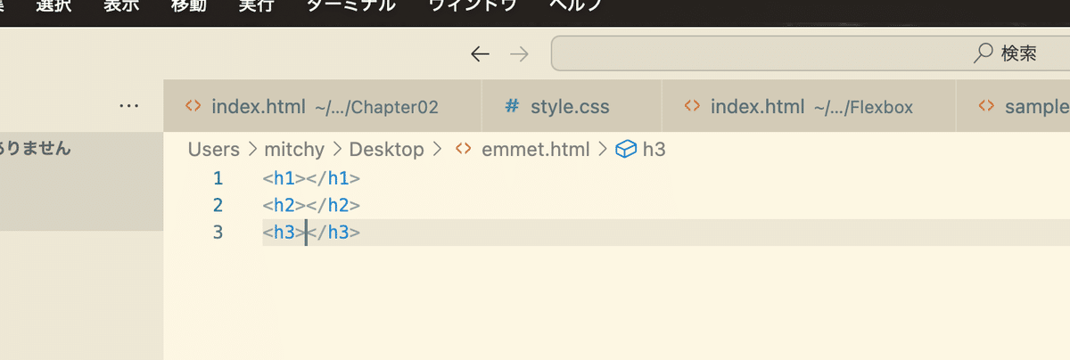Click mitchy in the breadcrumb
Image resolution: width=1070 pixels, height=360 pixels.
pyautogui.click(x=295, y=150)
